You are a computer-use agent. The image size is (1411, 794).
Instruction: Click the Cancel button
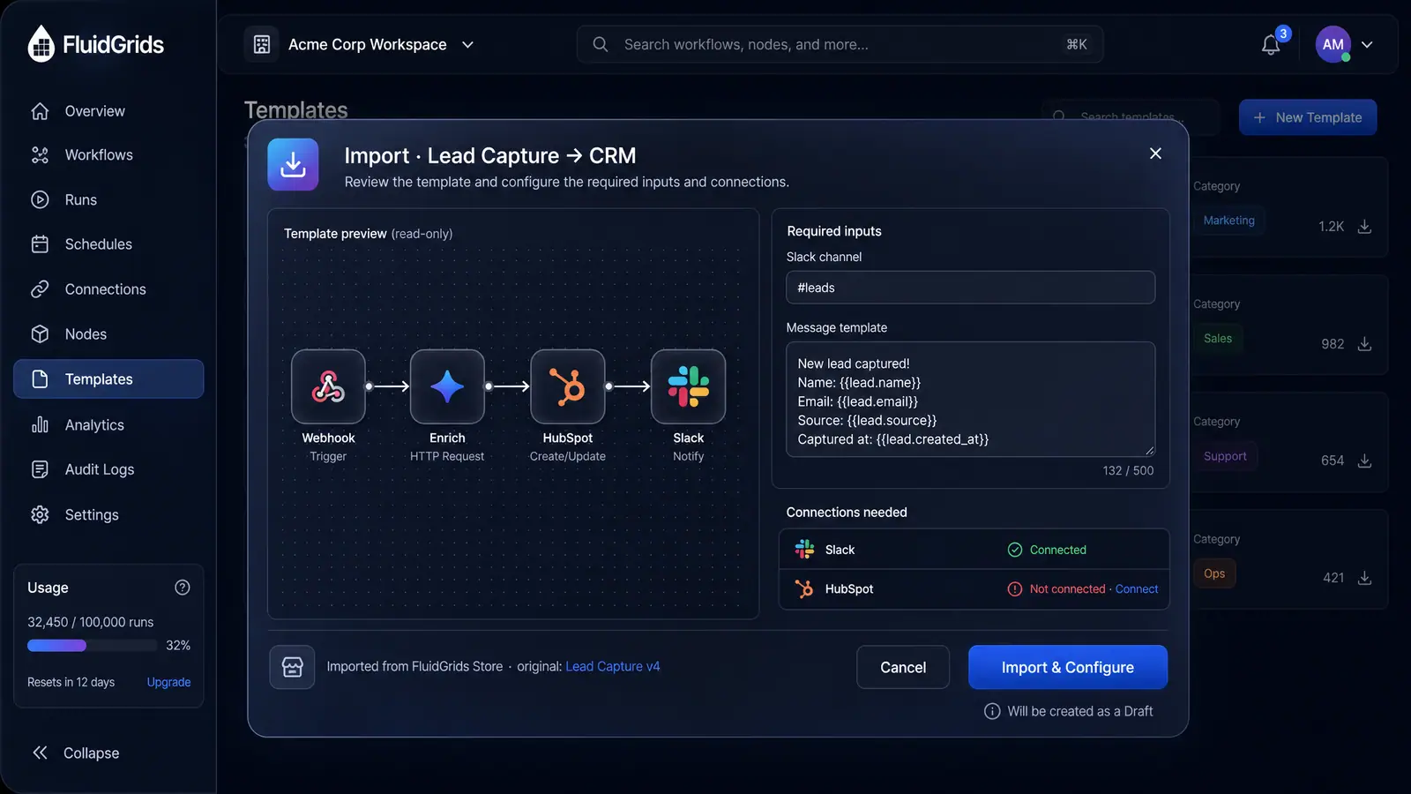click(903, 668)
